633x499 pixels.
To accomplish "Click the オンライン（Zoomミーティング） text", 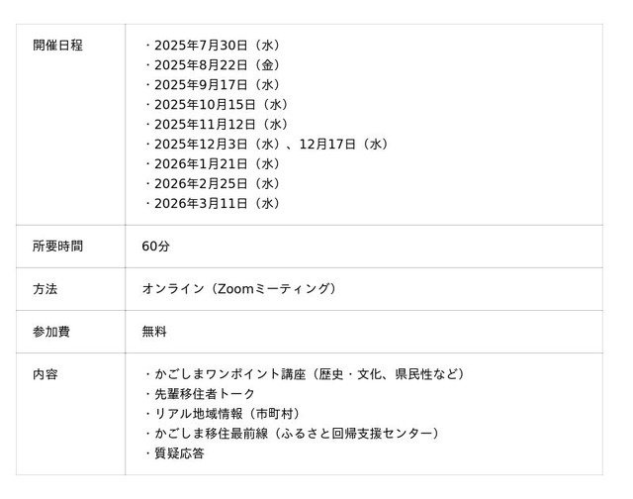I will (240, 289).
